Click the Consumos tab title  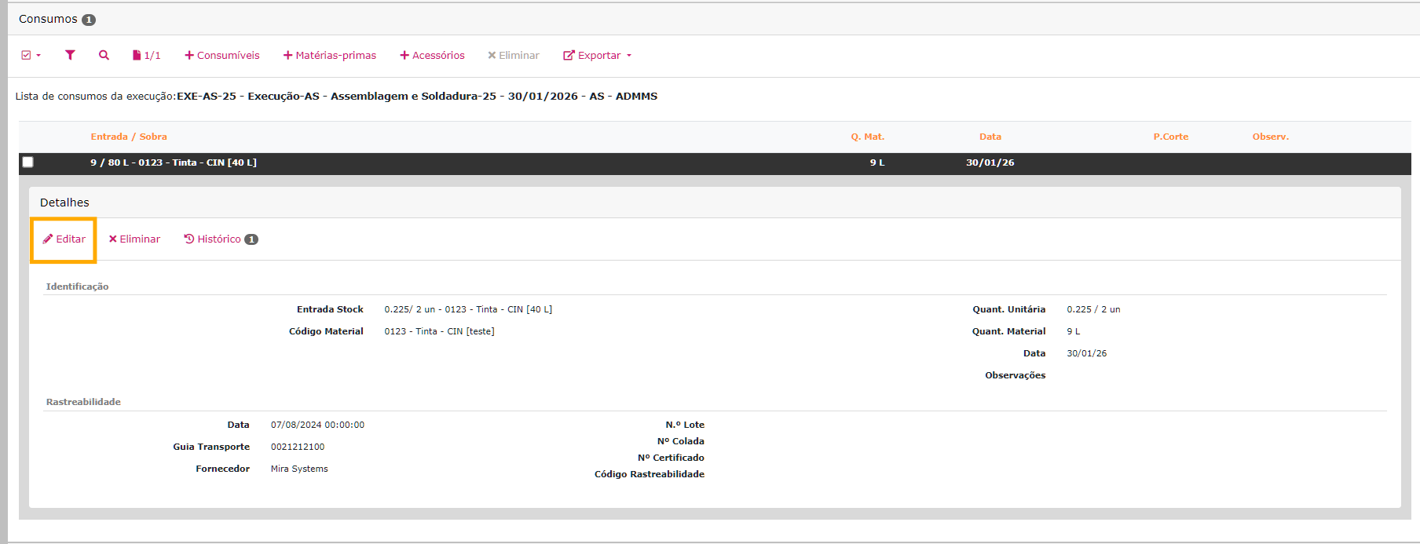point(49,19)
